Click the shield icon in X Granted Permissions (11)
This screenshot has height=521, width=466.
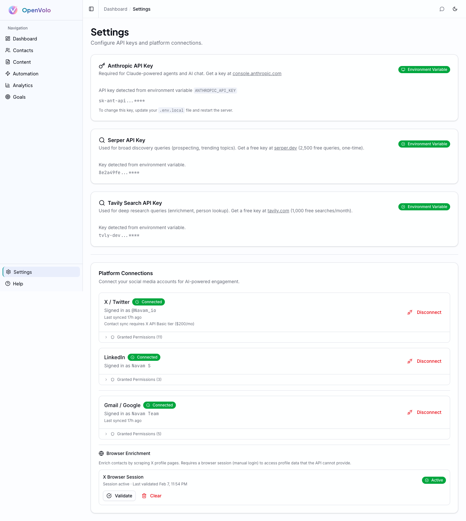(113, 337)
